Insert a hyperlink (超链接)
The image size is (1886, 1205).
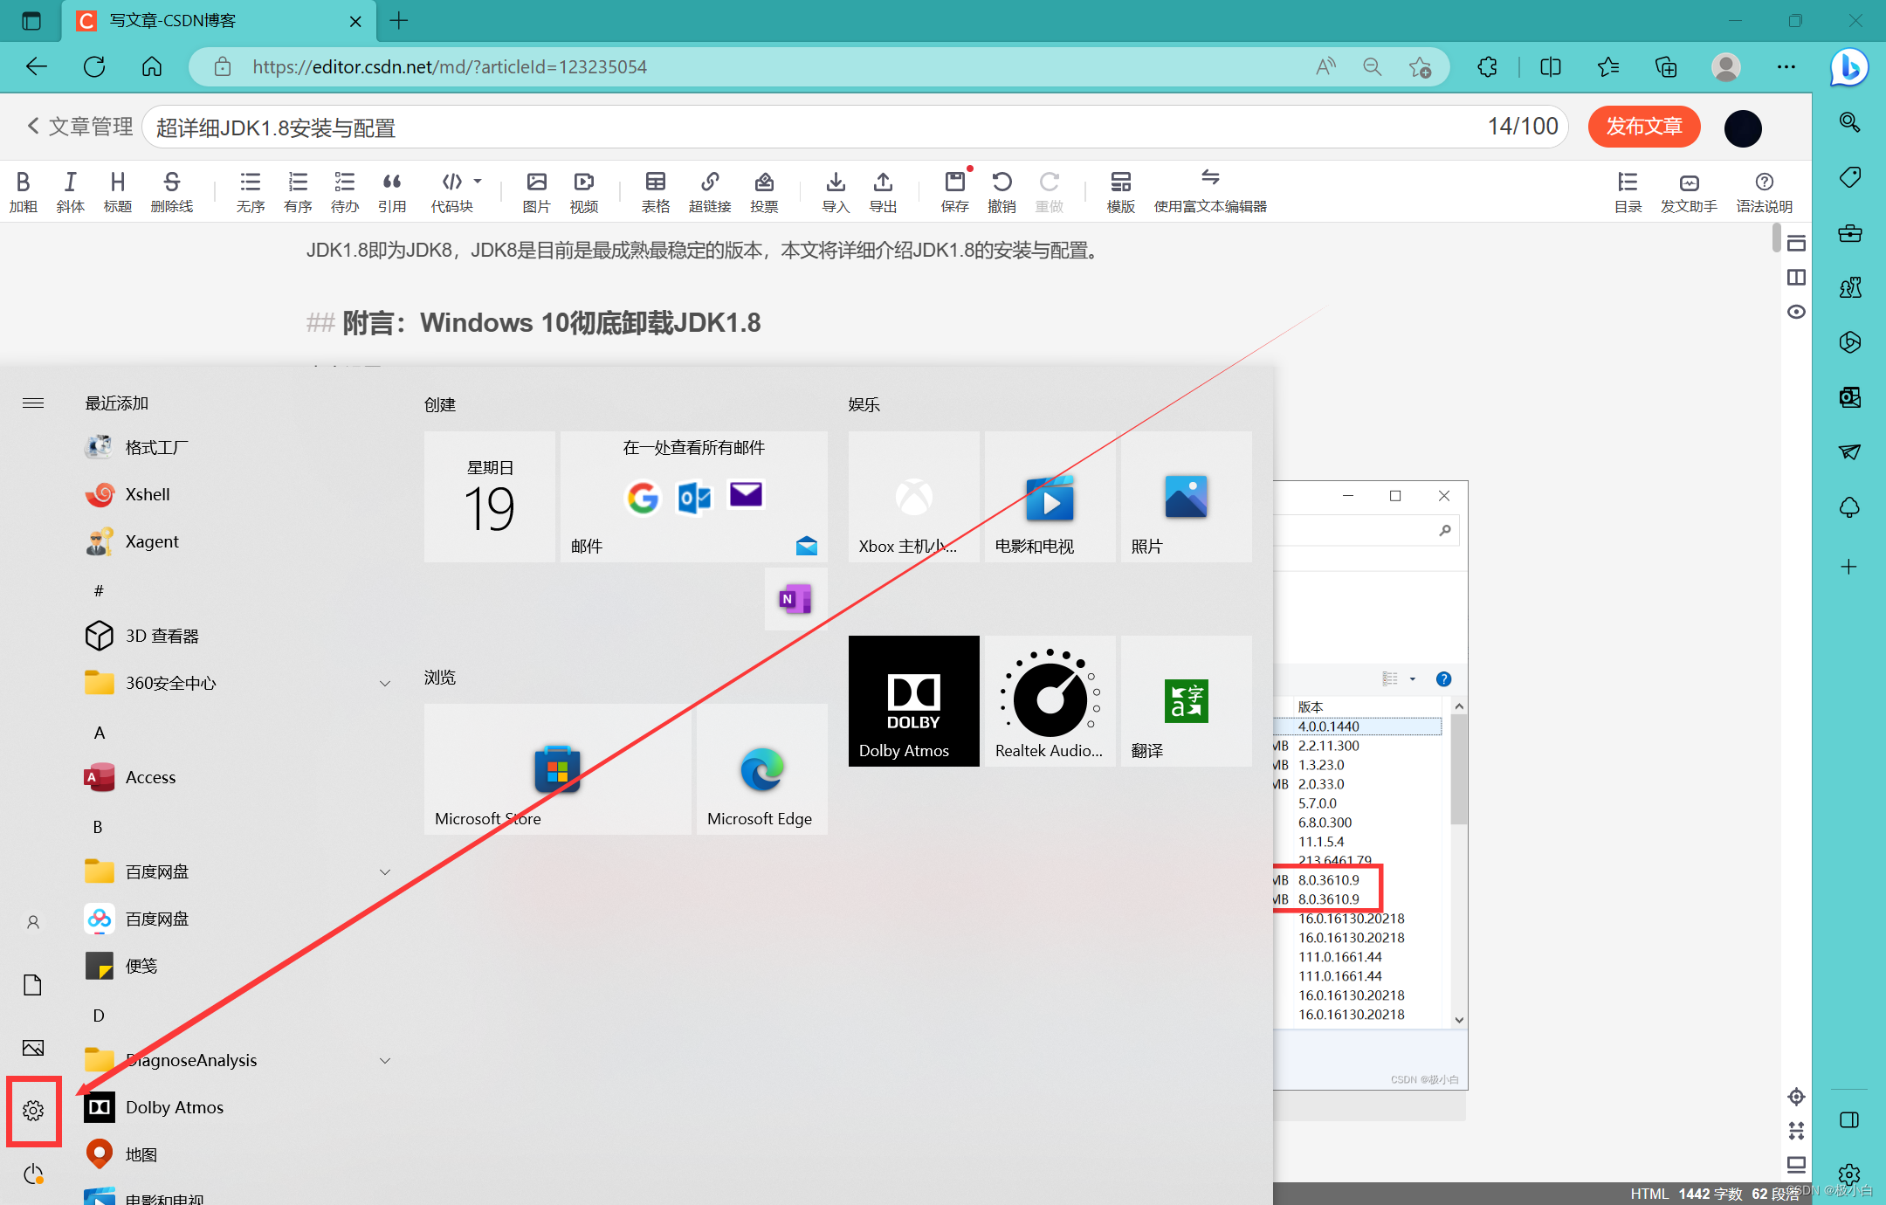click(x=710, y=192)
